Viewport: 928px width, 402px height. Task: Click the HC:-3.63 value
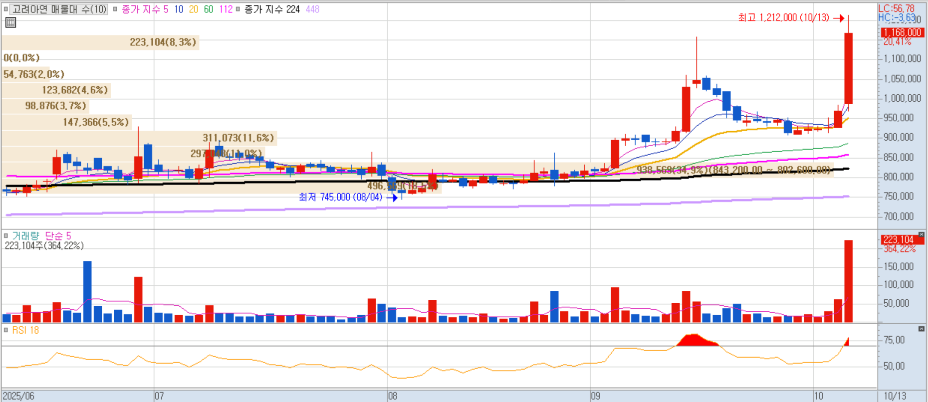pos(897,17)
